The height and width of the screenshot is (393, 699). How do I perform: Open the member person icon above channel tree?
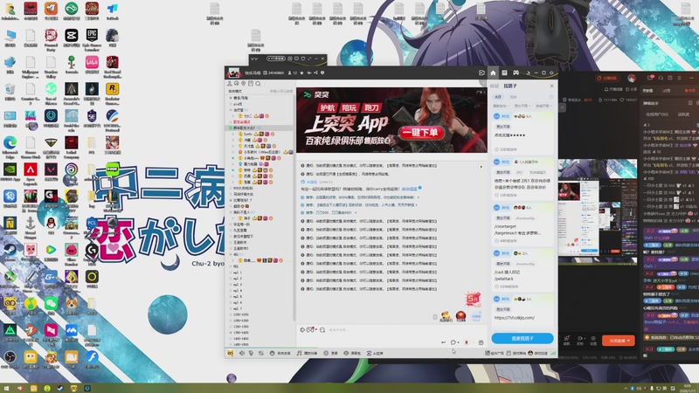[x=230, y=84]
